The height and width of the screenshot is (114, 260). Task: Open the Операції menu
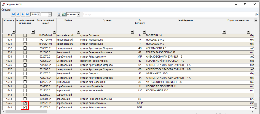point(6,9)
